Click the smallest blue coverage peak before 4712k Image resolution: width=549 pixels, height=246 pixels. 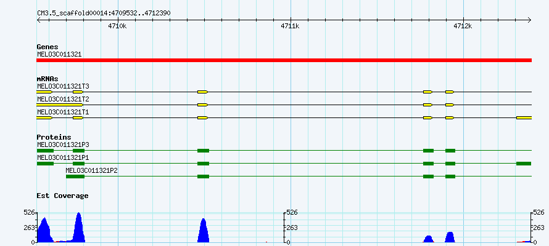(x=429, y=239)
